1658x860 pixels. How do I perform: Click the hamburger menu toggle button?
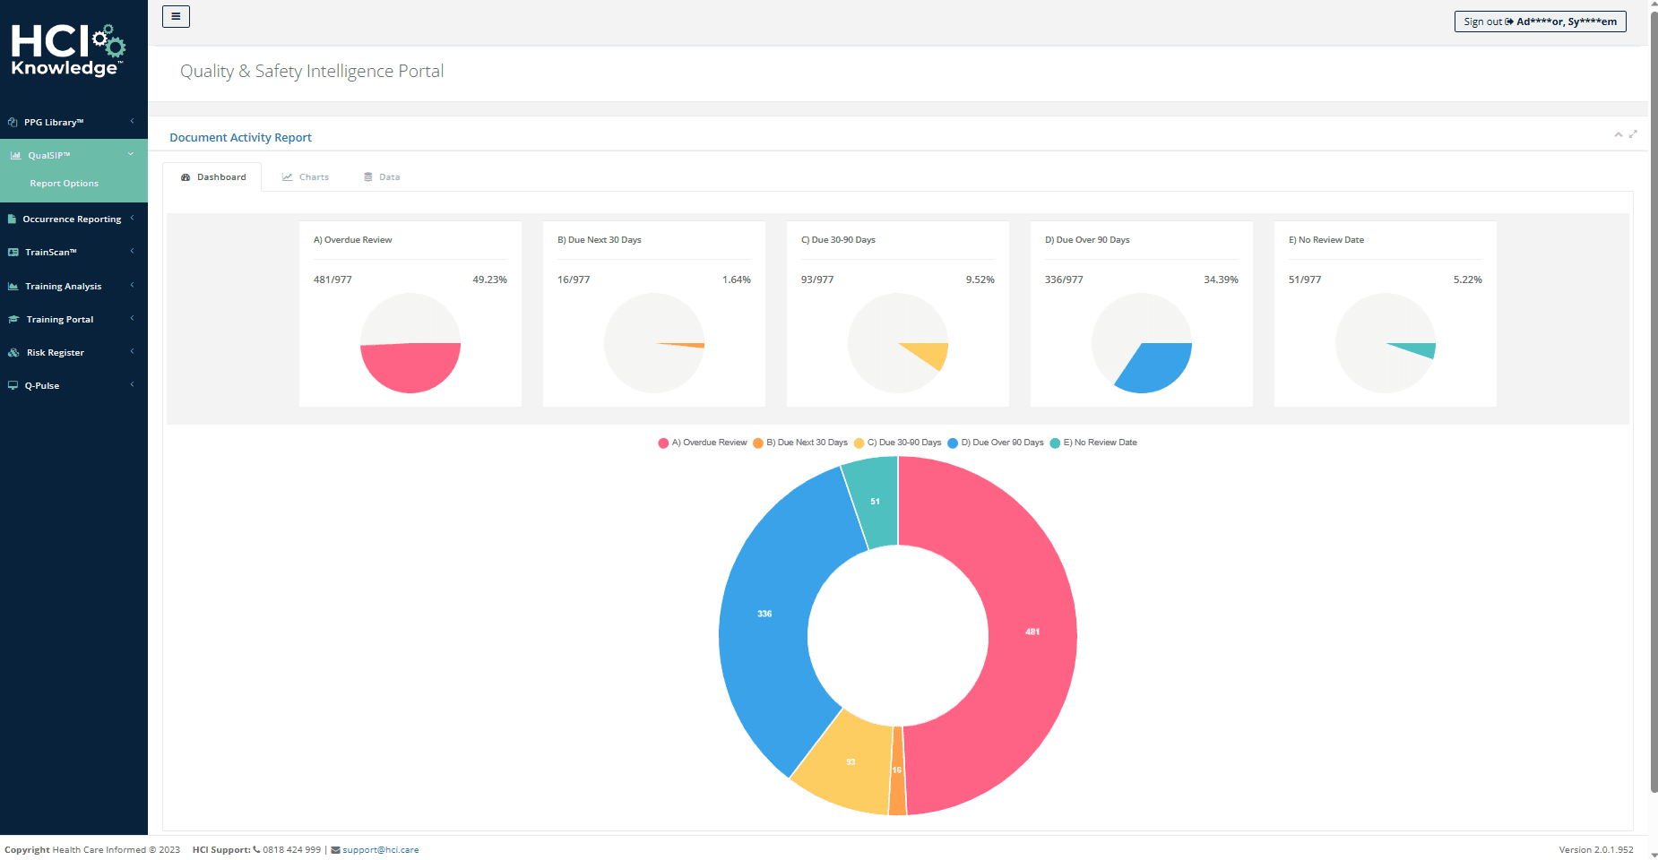tap(176, 16)
